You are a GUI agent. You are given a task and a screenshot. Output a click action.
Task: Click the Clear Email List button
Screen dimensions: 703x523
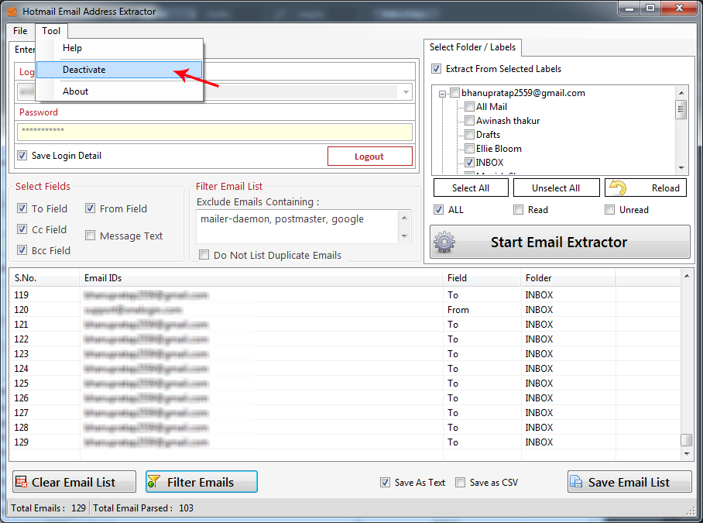pyautogui.click(x=74, y=482)
